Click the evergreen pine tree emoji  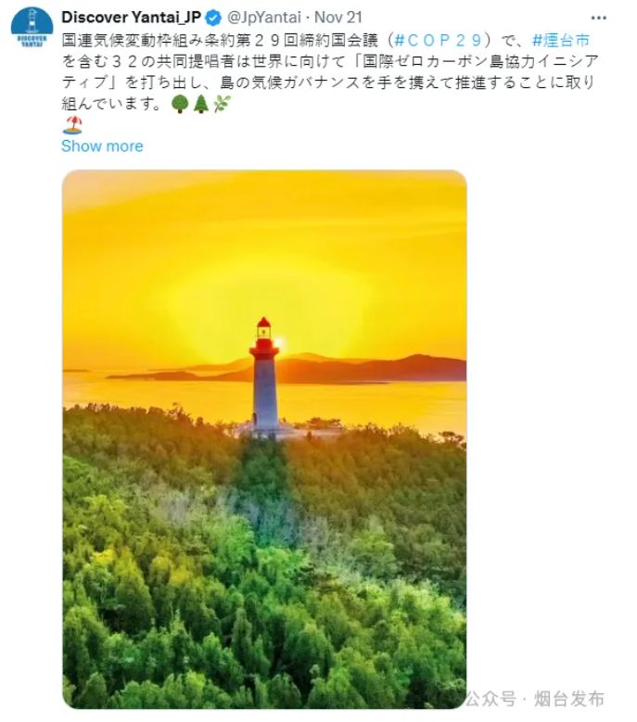point(201,104)
